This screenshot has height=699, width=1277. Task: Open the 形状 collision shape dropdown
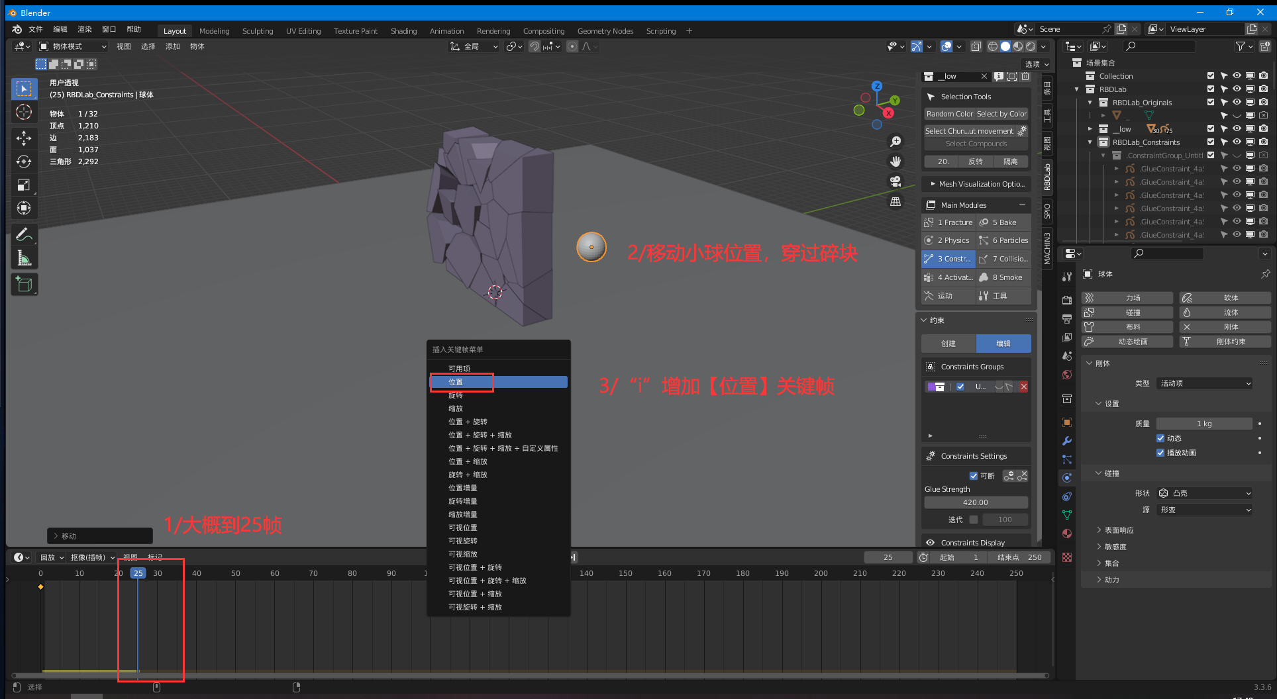(1204, 492)
